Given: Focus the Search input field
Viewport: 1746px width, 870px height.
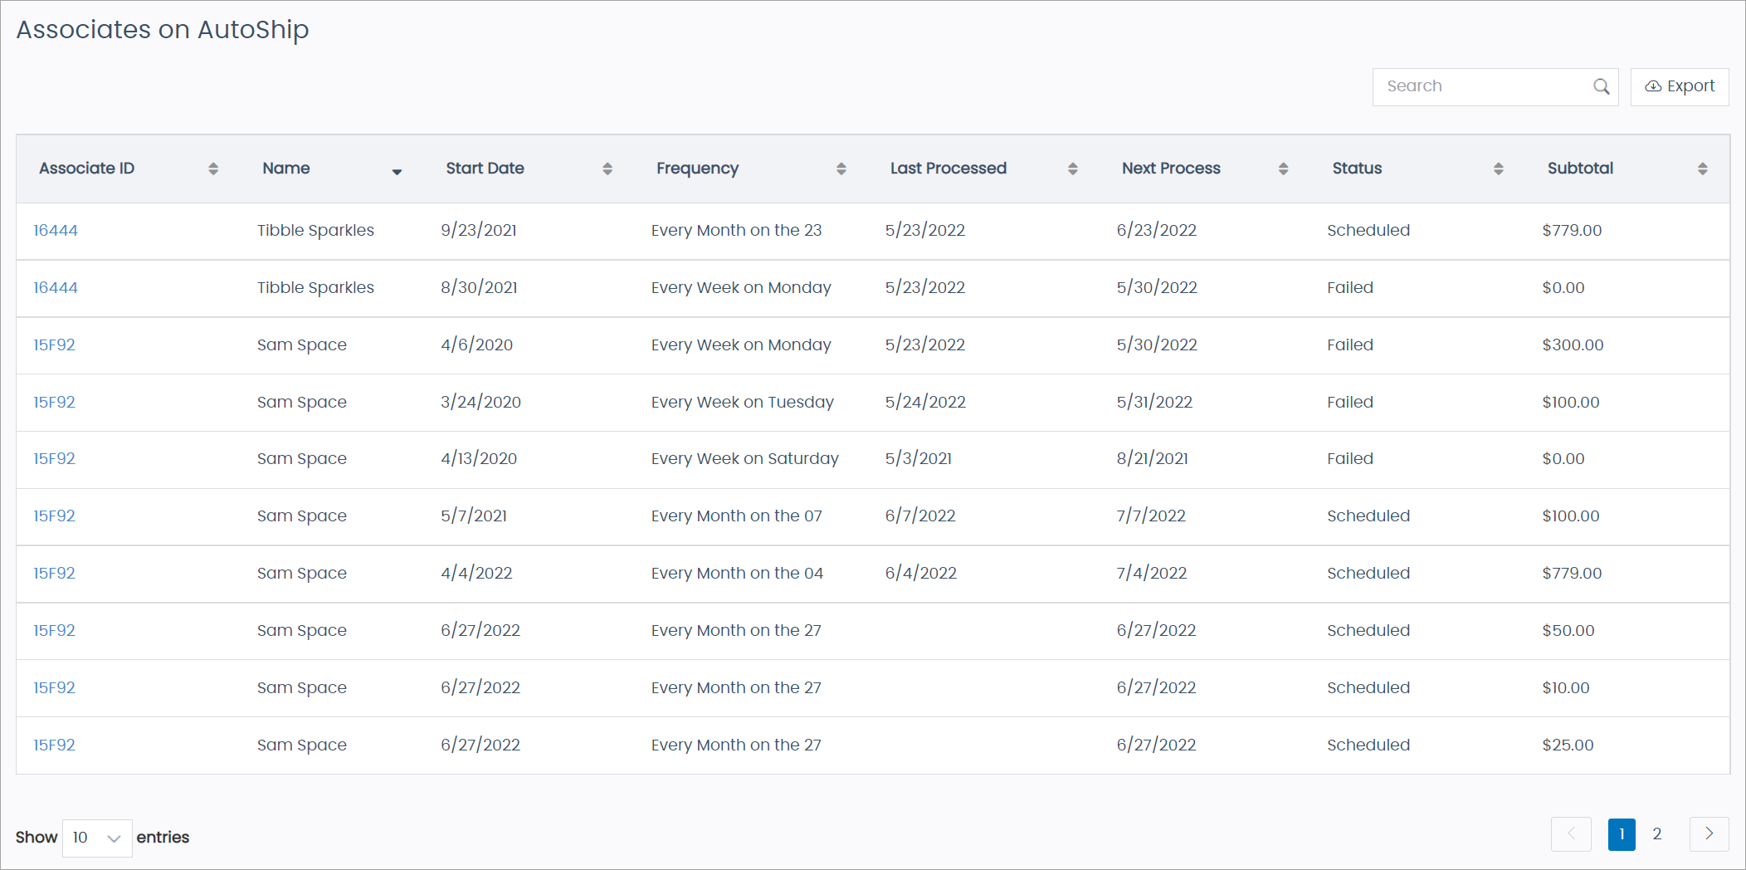Looking at the screenshot, I should [1481, 86].
